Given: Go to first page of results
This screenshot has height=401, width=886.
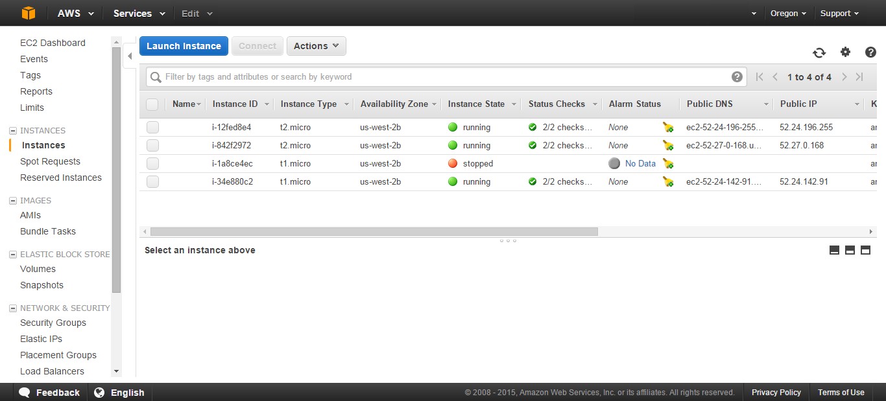Looking at the screenshot, I should tap(760, 77).
